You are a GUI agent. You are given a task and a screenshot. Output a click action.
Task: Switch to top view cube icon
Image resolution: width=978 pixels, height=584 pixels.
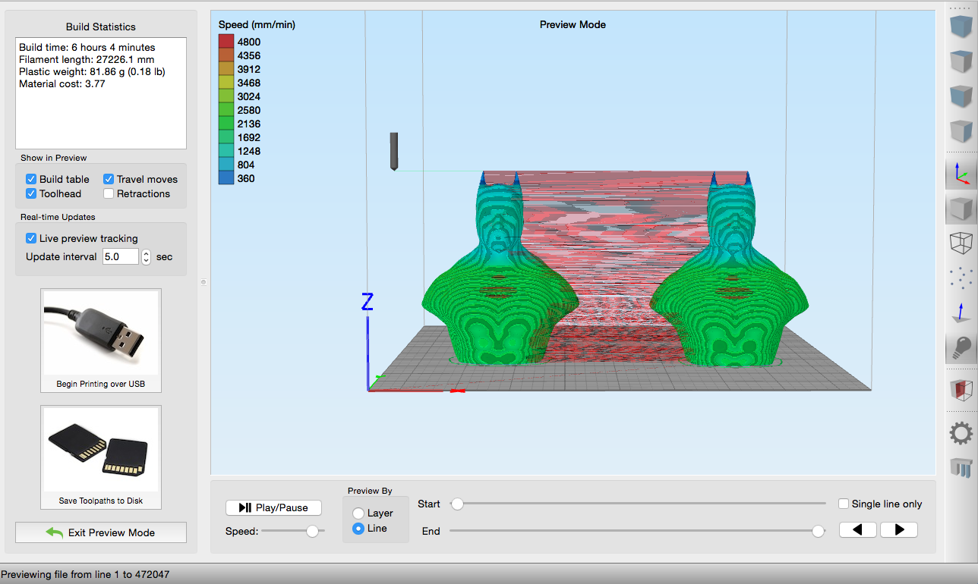coord(961,61)
